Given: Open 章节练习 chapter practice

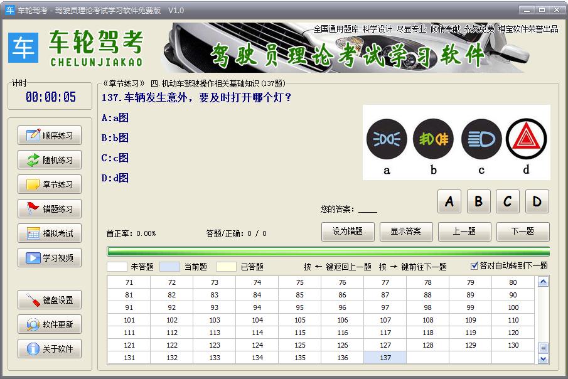Looking at the screenshot, I should click(50, 184).
